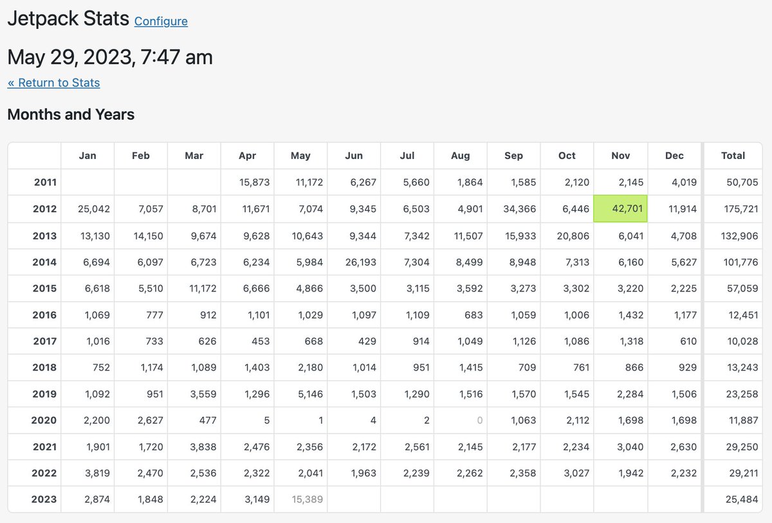Click the 709 September 2018 value

click(526, 368)
